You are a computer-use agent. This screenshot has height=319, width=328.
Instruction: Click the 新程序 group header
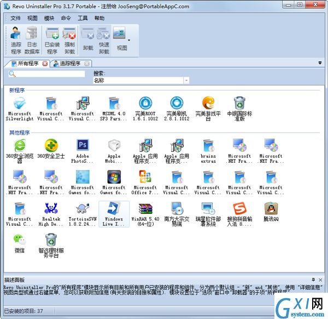[x=17, y=90]
